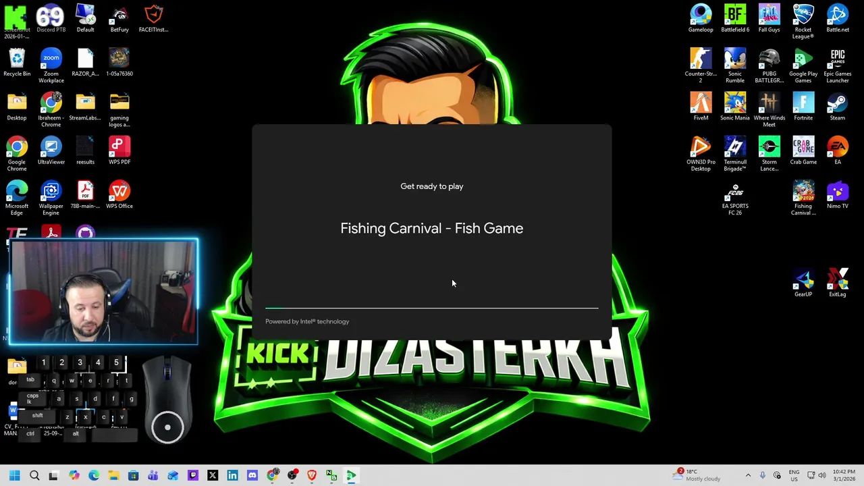Open the Fall Guys shortcut

[769, 19]
